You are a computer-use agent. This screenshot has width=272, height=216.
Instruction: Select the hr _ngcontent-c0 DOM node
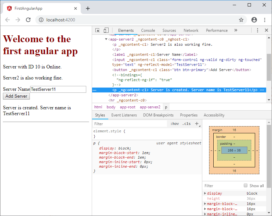pyautogui.click(x=127, y=100)
